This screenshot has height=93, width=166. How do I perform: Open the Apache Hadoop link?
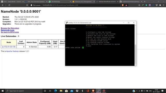[12, 51]
